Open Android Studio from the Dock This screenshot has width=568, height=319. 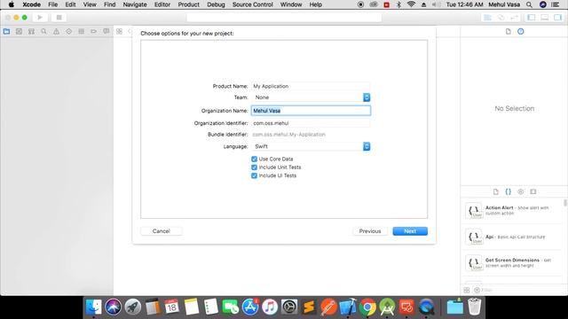click(387, 307)
